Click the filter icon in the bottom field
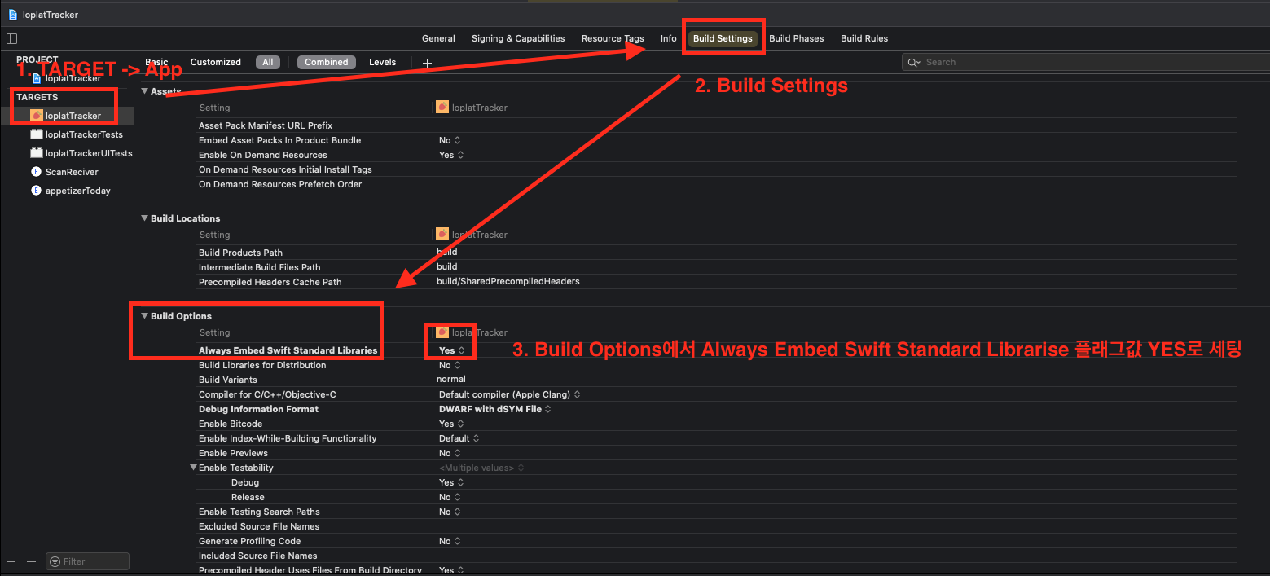 (55, 561)
